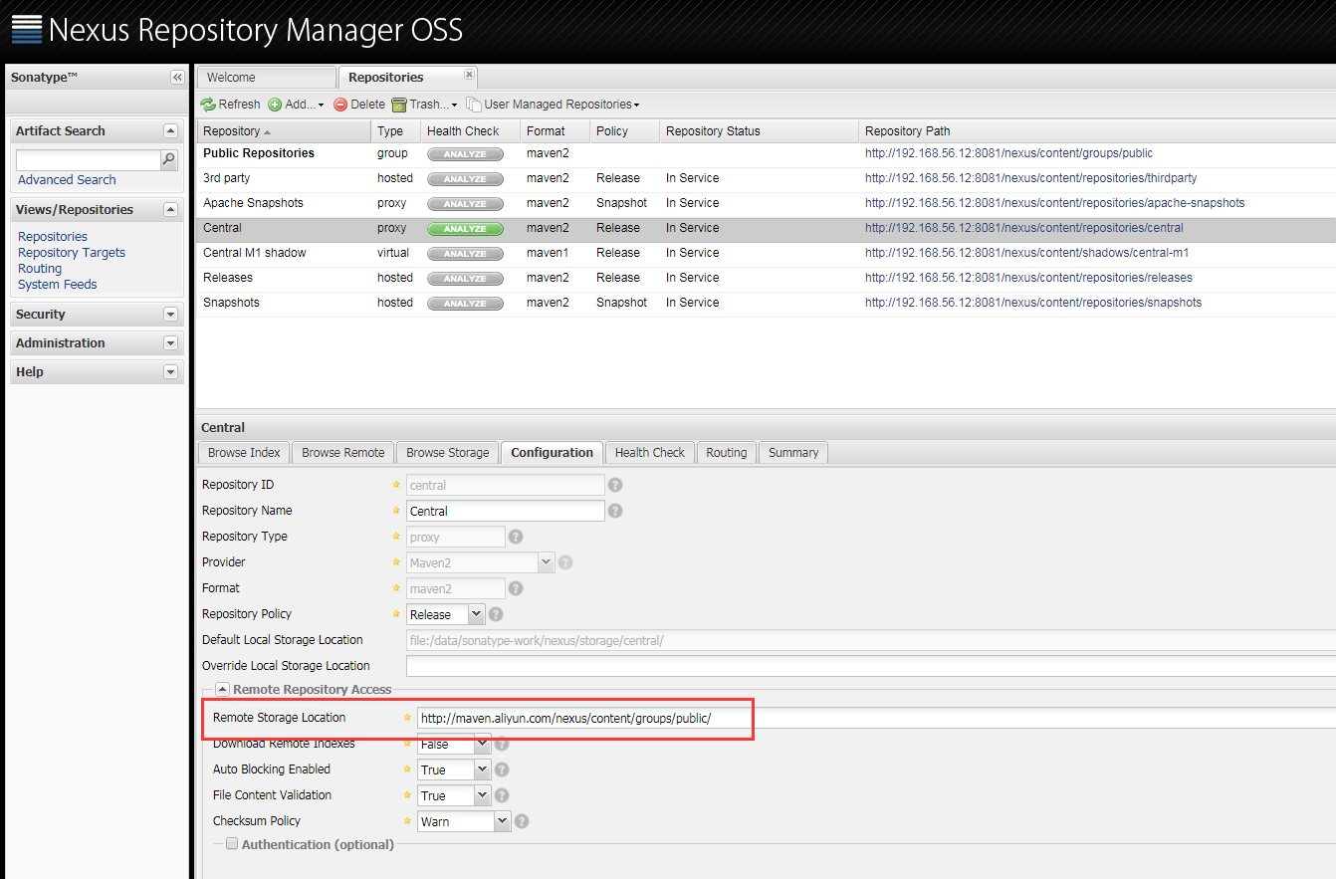Open the releases repository path URL

[1028, 278]
